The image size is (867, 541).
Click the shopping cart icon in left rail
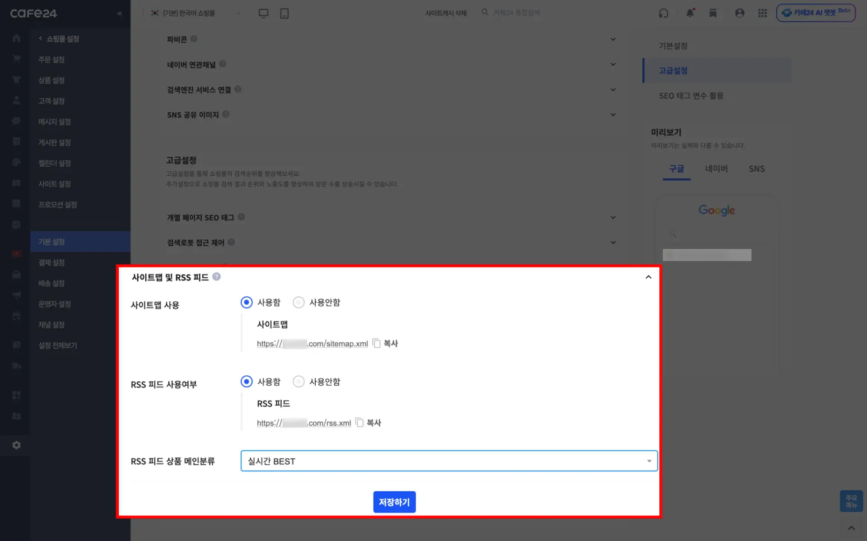click(x=17, y=59)
